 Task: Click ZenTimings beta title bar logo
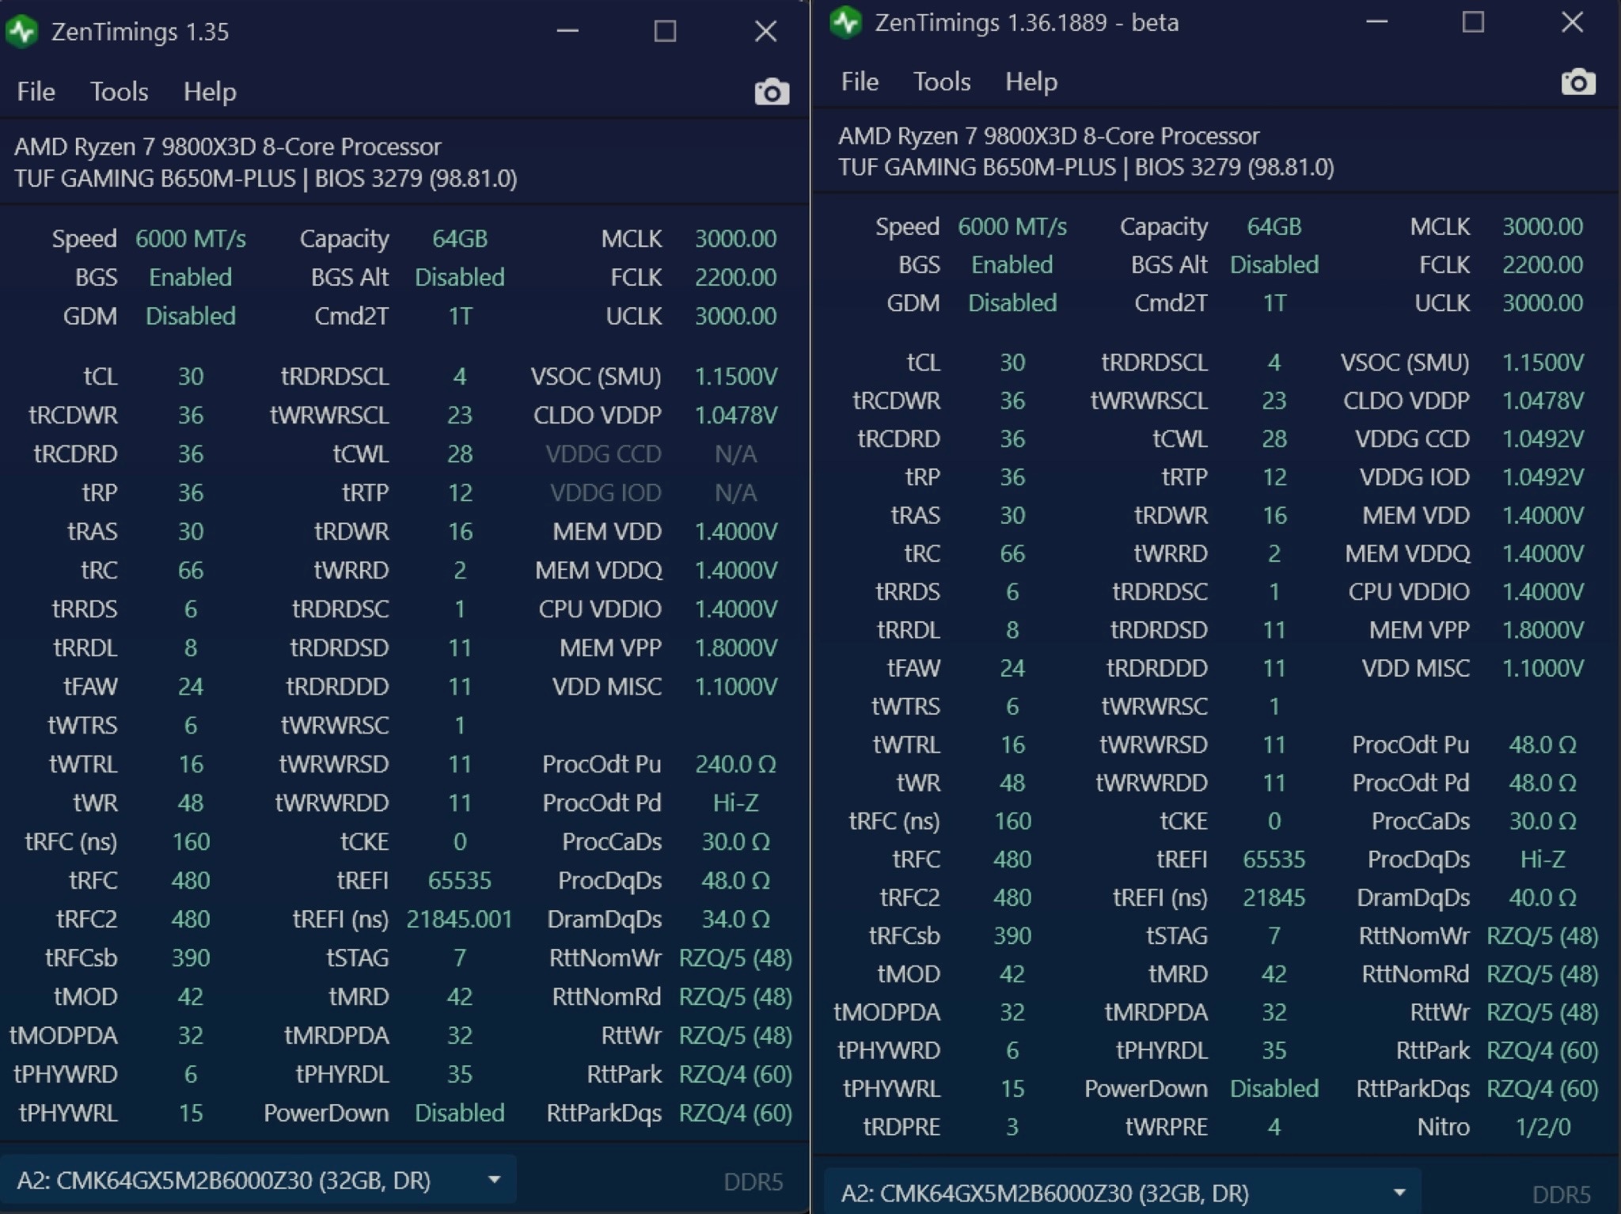click(846, 22)
